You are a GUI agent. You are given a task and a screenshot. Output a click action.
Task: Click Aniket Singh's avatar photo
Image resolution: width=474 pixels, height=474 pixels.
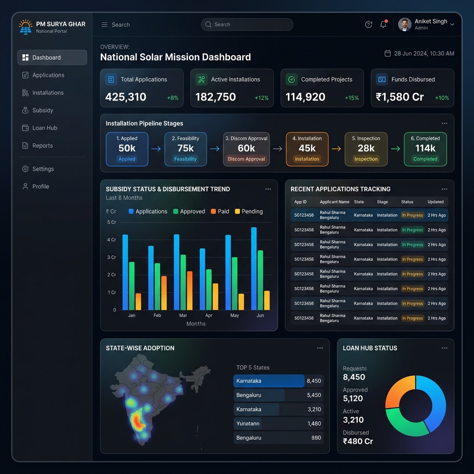pyautogui.click(x=405, y=25)
